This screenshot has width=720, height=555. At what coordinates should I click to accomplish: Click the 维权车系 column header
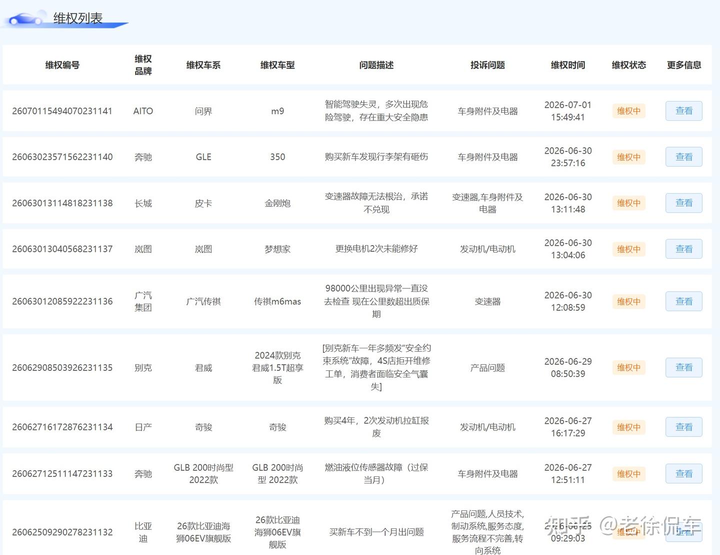(x=203, y=65)
